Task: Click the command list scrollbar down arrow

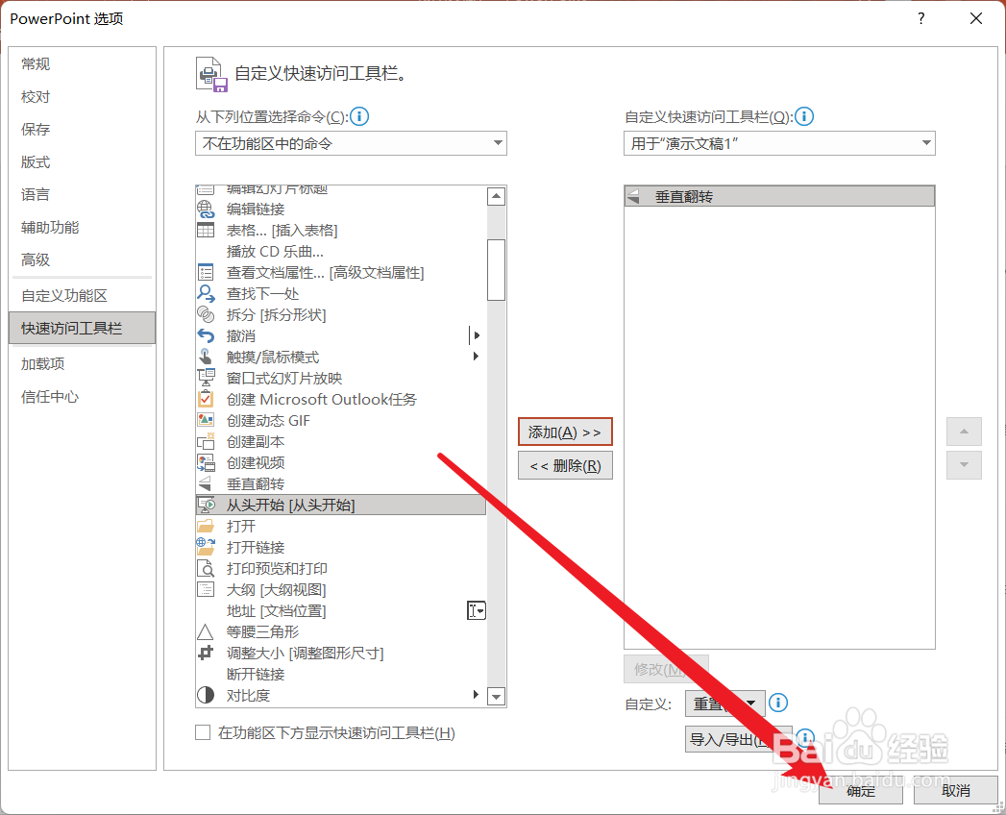Action: coord(496,696)
